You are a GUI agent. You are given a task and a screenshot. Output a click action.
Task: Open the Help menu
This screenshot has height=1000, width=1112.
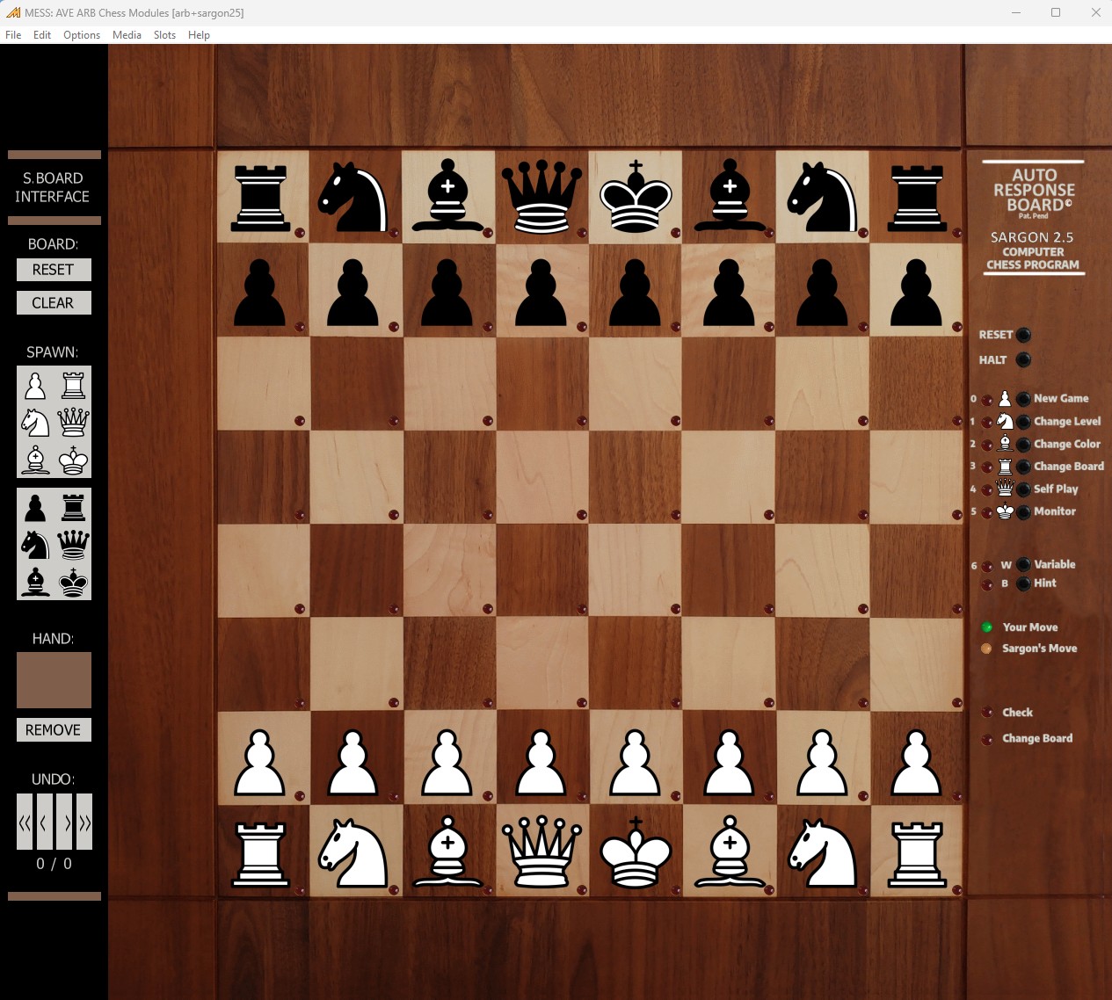tap(199, 35)
